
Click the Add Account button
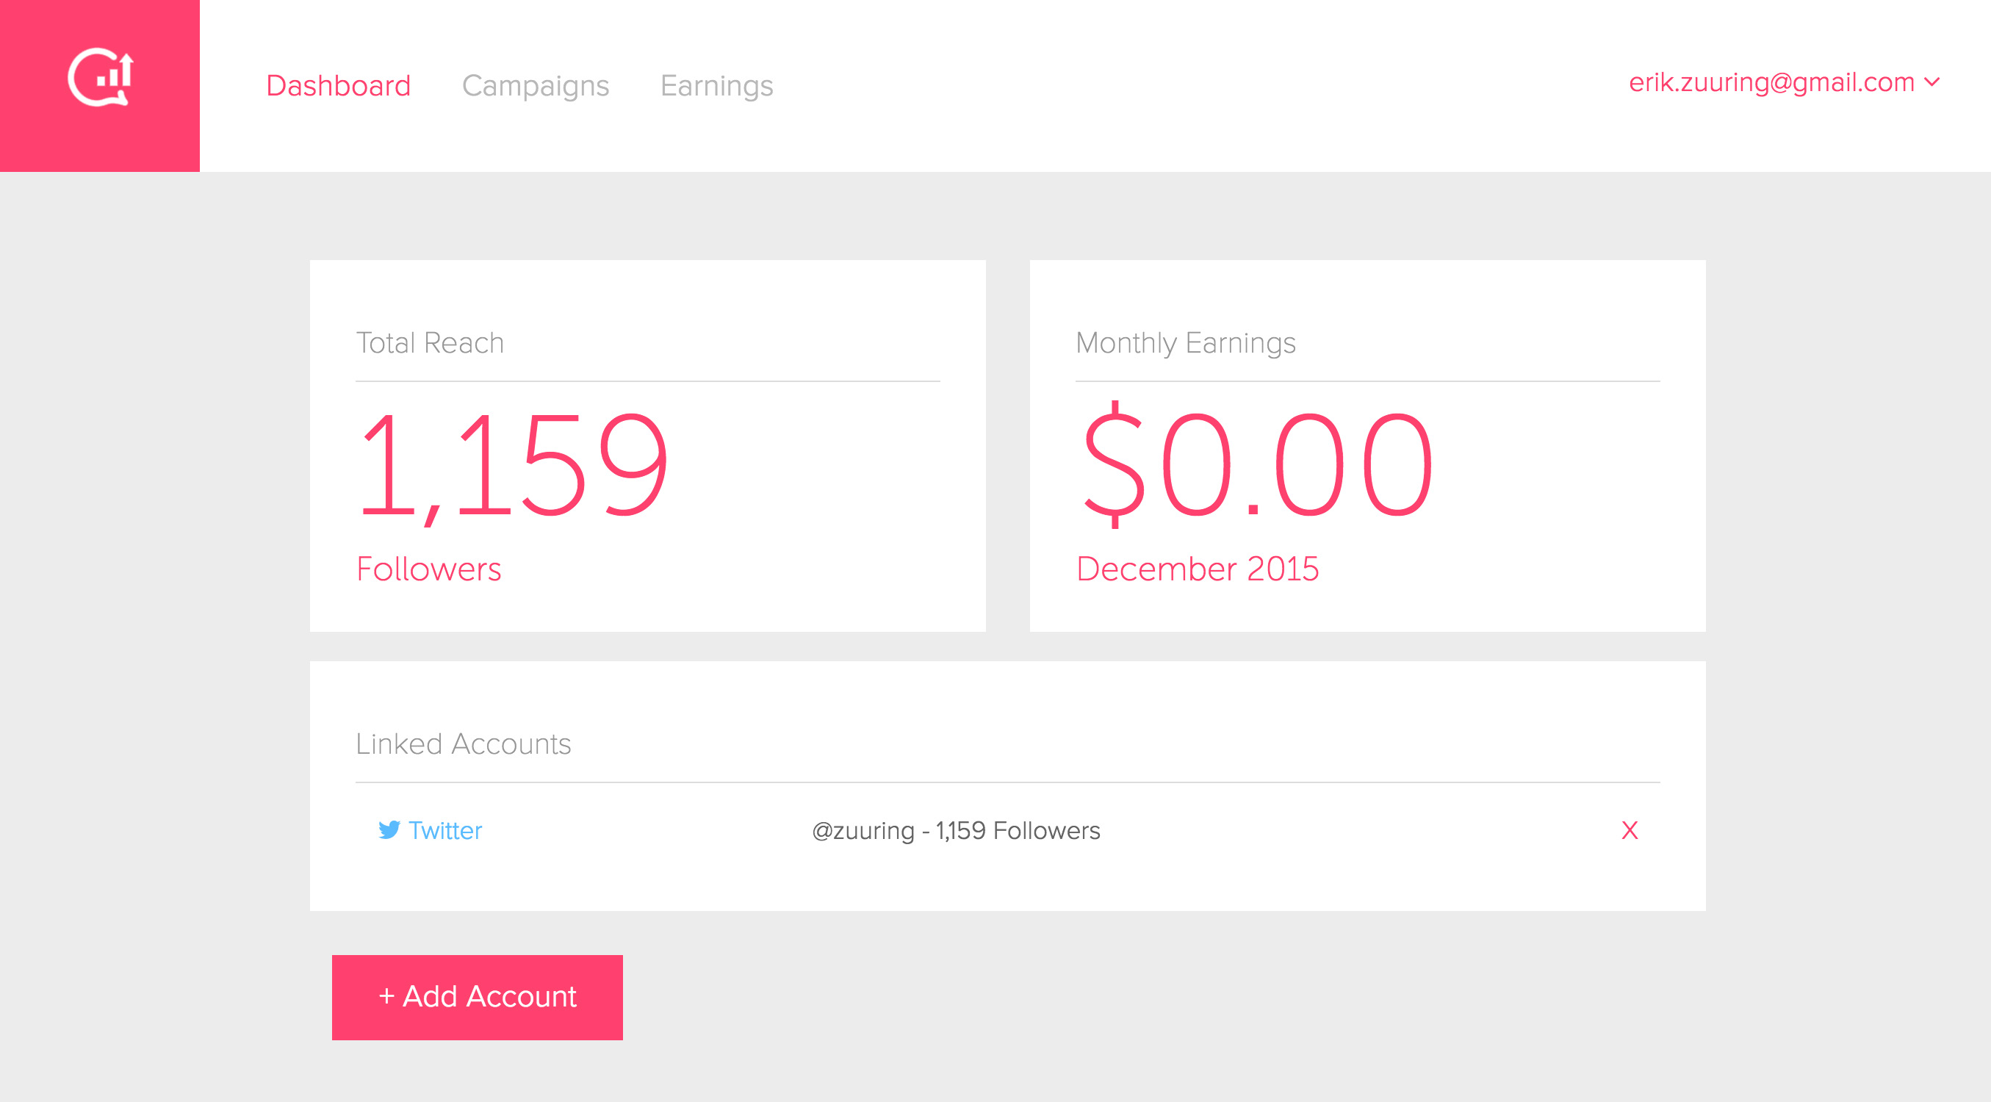(478, 997)
